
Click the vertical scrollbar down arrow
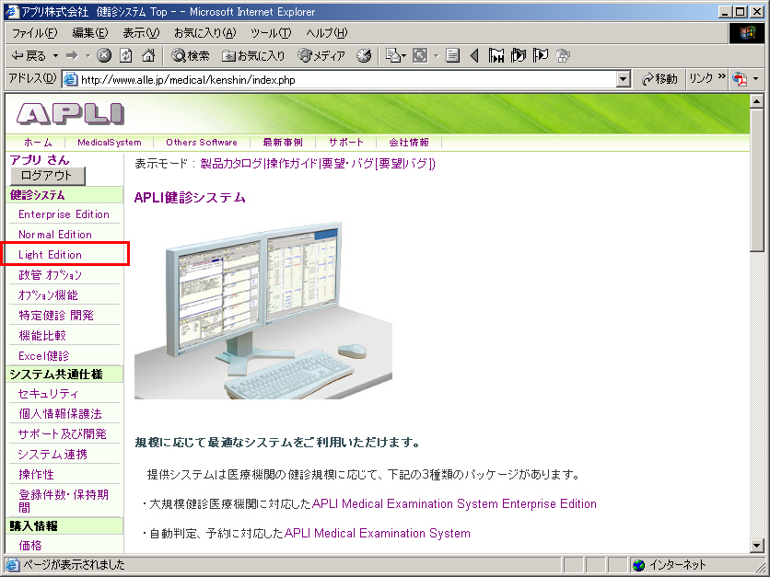point(757,546)
